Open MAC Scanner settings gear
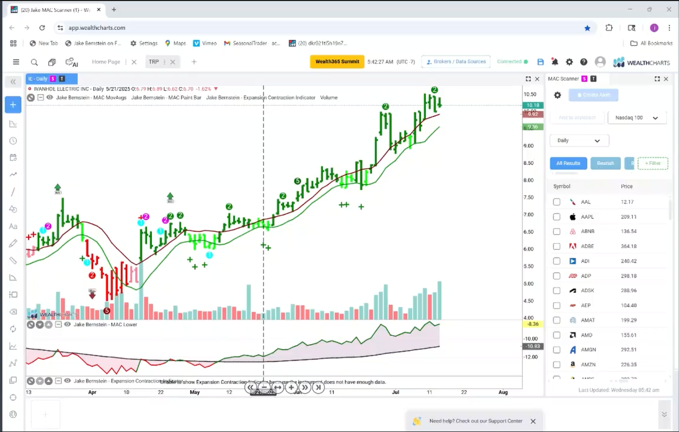Screen dimensions: 679x432 pyautogui.click(x=557, y=95)
